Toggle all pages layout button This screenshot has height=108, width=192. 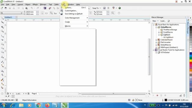click(51, 13)
